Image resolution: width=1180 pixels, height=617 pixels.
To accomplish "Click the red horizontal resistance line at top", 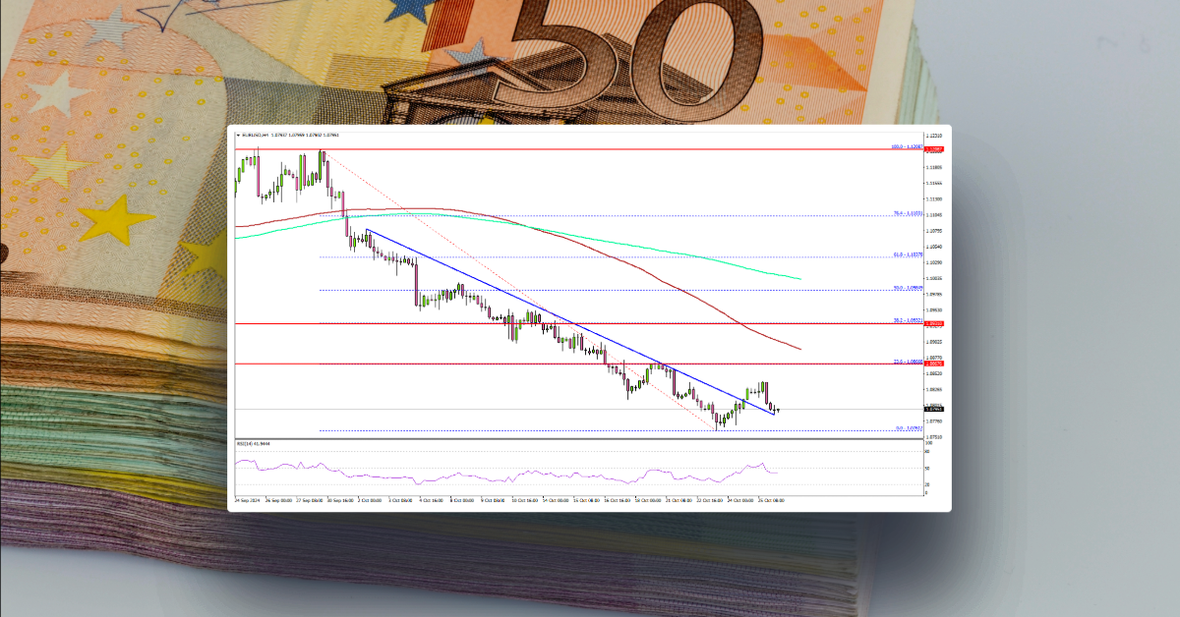I will point(590,148).
